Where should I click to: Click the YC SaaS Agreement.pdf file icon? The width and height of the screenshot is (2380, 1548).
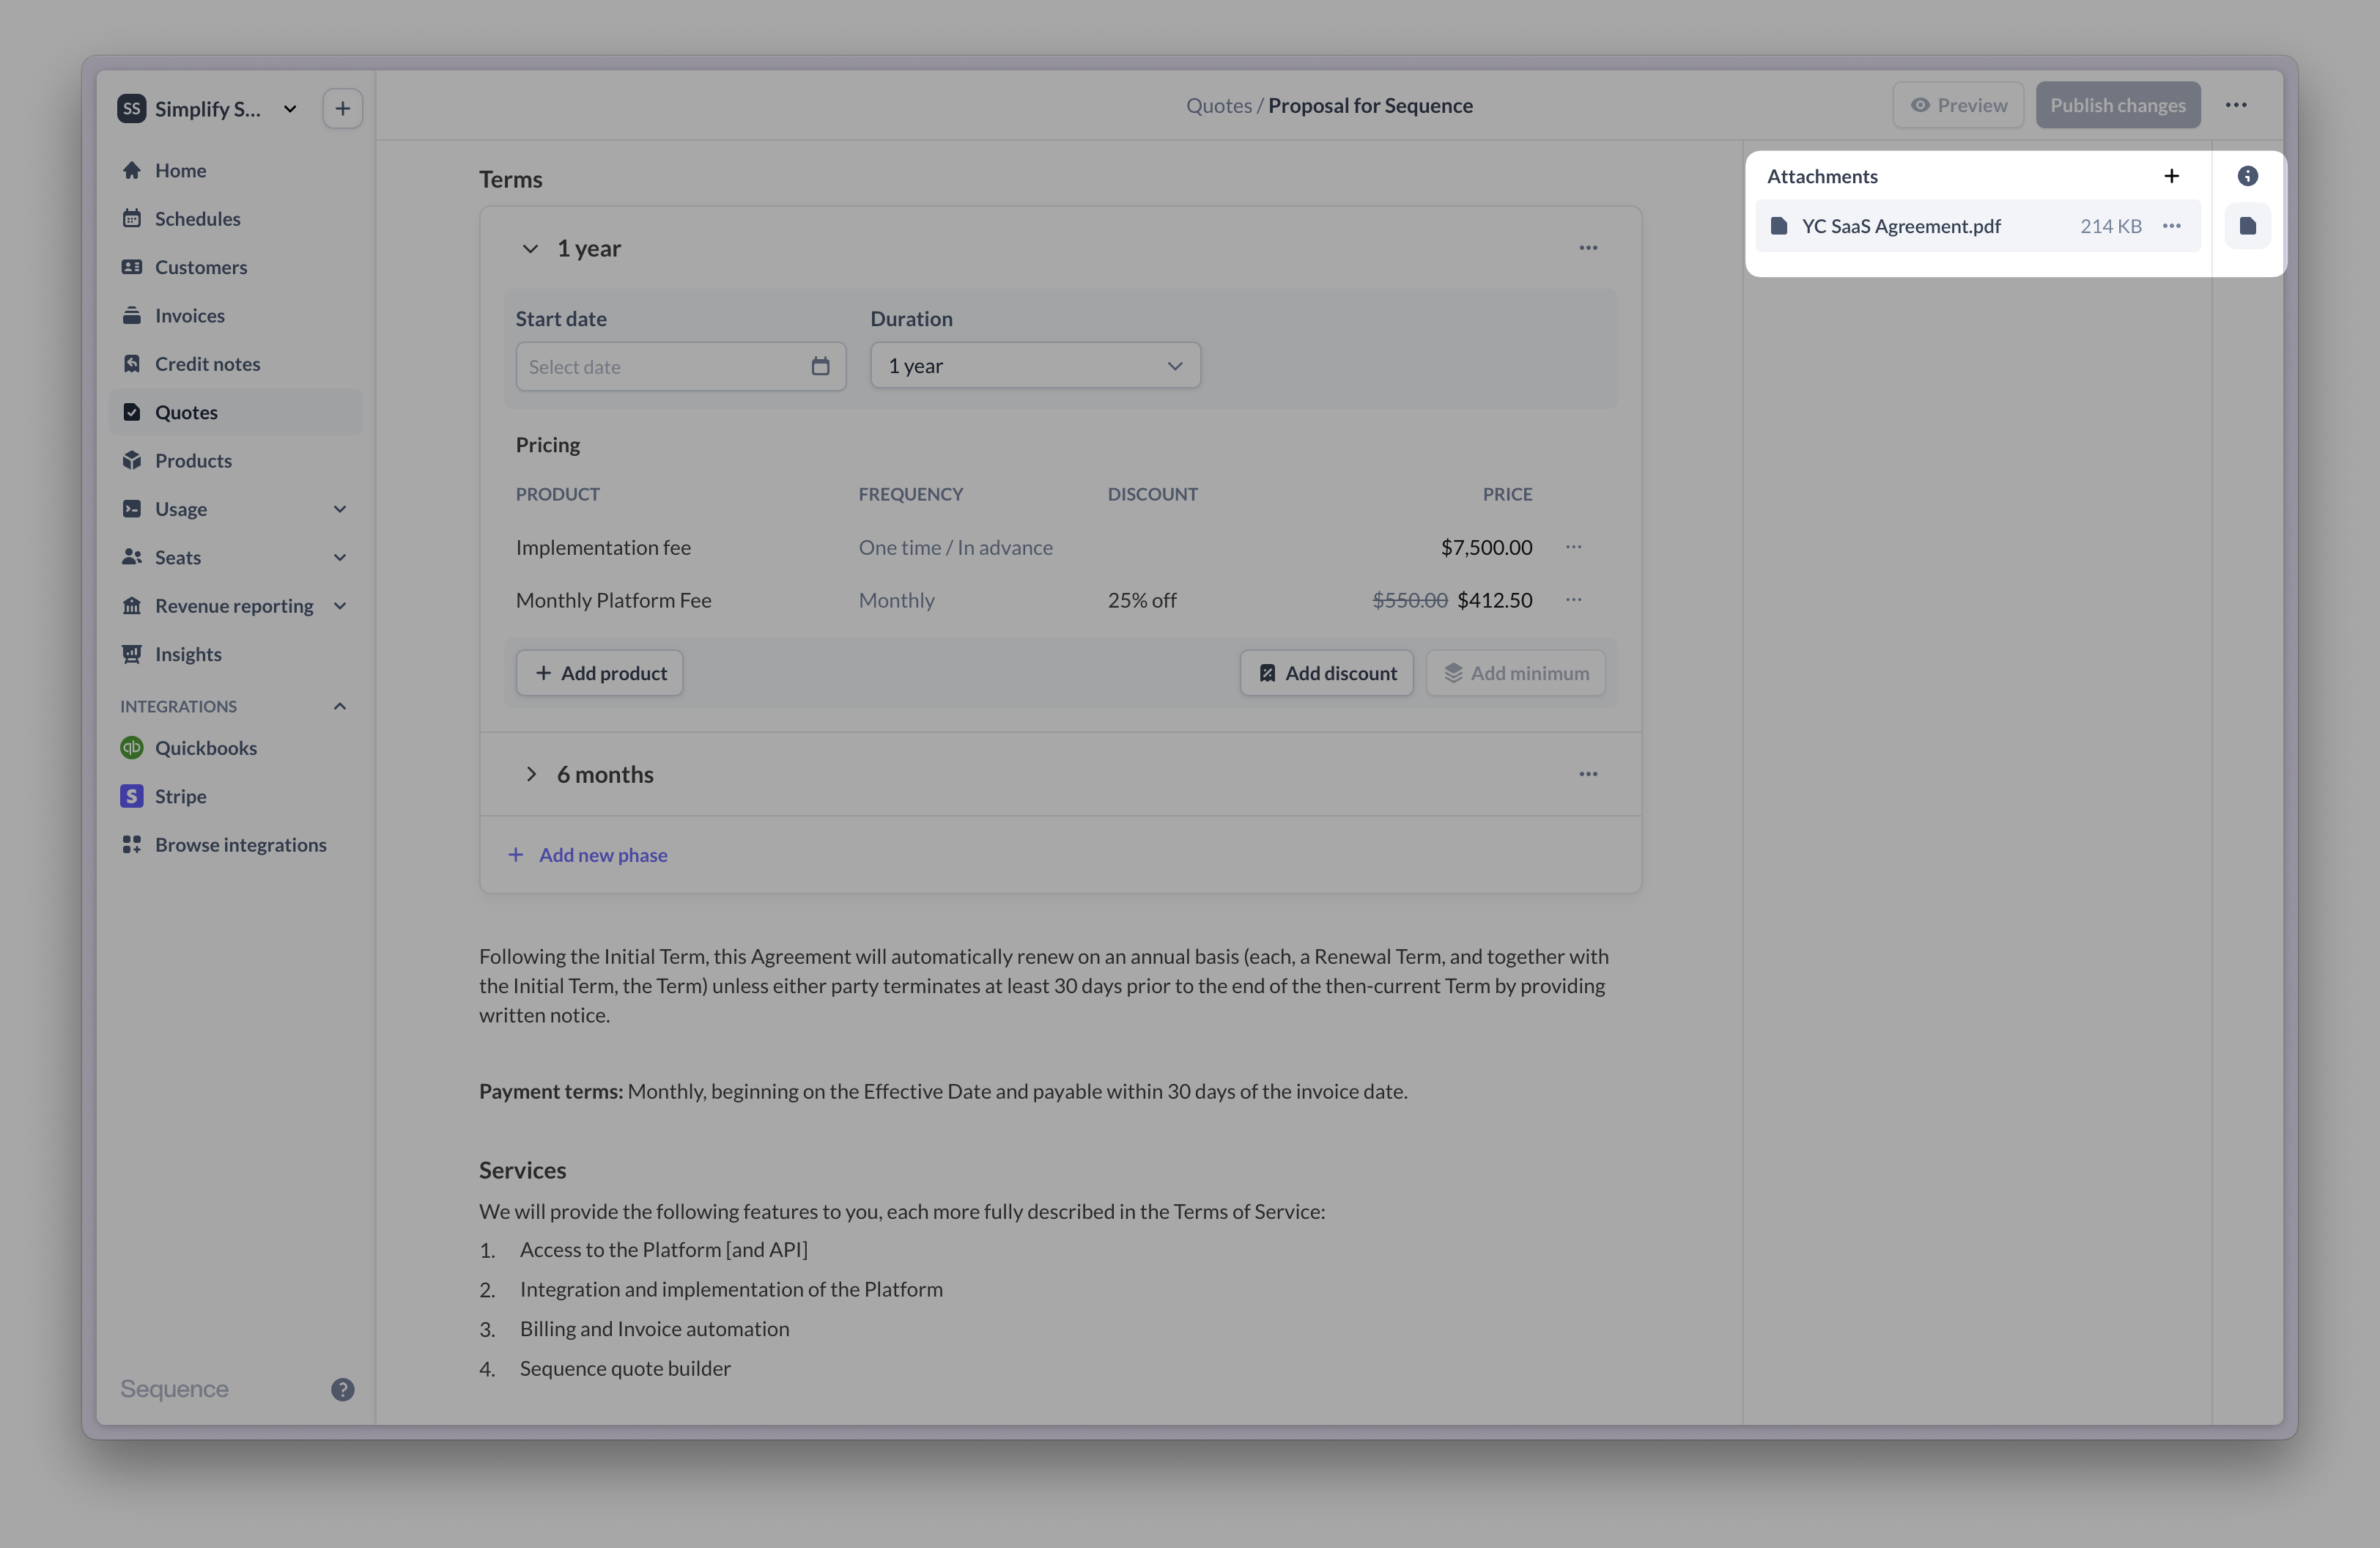click(x=1779, y=226)
